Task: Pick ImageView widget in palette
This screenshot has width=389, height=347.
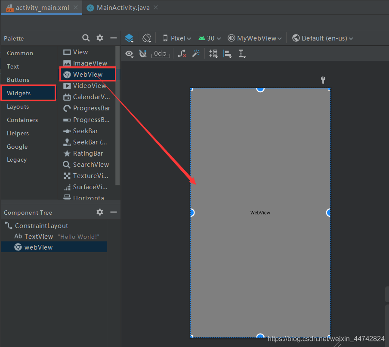Action: (x=85, y=63)
